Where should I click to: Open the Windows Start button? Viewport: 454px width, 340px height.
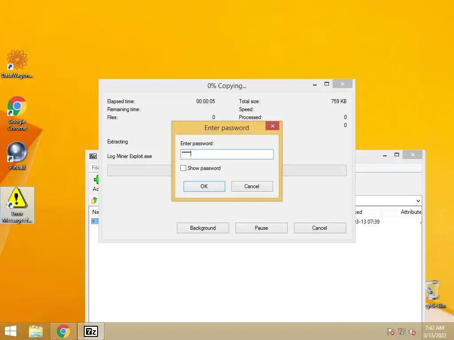[11, 331]
